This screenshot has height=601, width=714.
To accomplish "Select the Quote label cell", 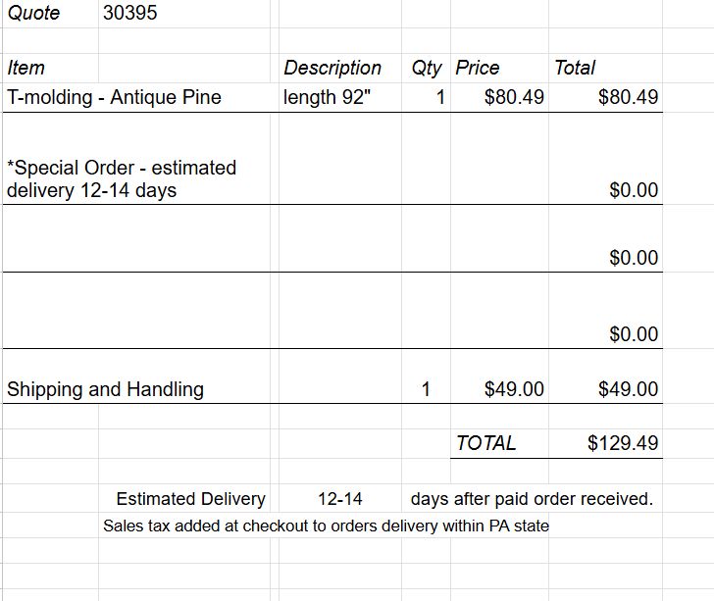I will [x=34, y=13].
